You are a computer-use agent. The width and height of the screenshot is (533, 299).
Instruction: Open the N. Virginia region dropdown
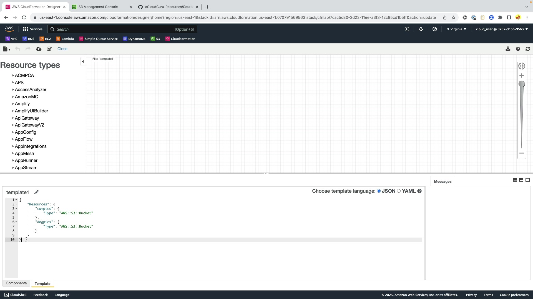click(456, 29)
